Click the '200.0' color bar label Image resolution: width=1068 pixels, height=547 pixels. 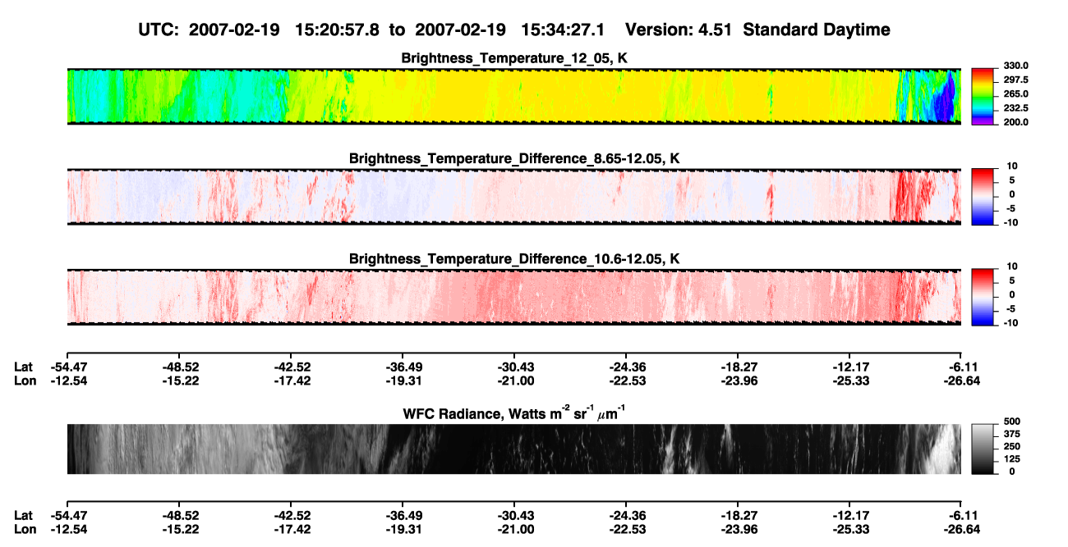[x=1015, y=122]
